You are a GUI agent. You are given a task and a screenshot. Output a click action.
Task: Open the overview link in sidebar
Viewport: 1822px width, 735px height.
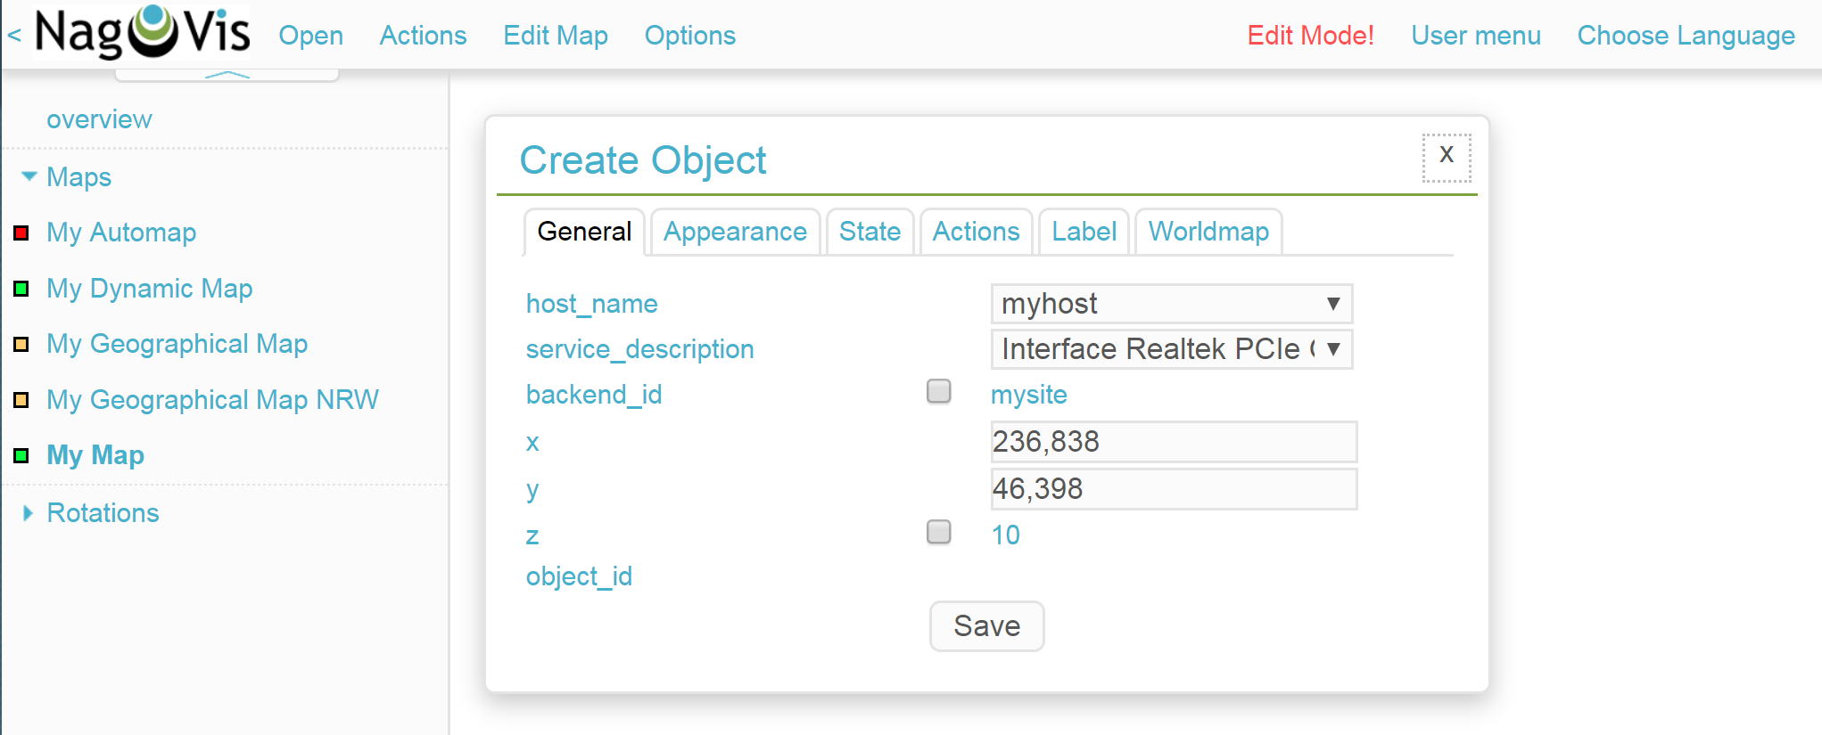(99, 119)
